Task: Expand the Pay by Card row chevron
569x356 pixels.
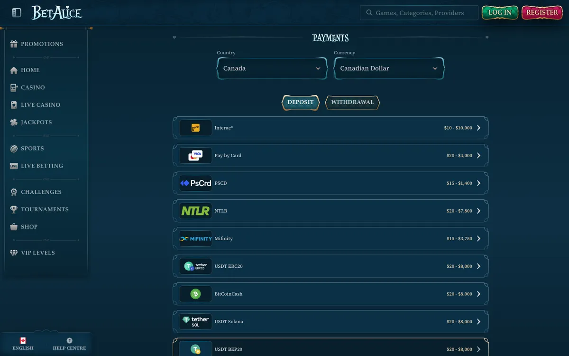Action: tap(479, 155)
